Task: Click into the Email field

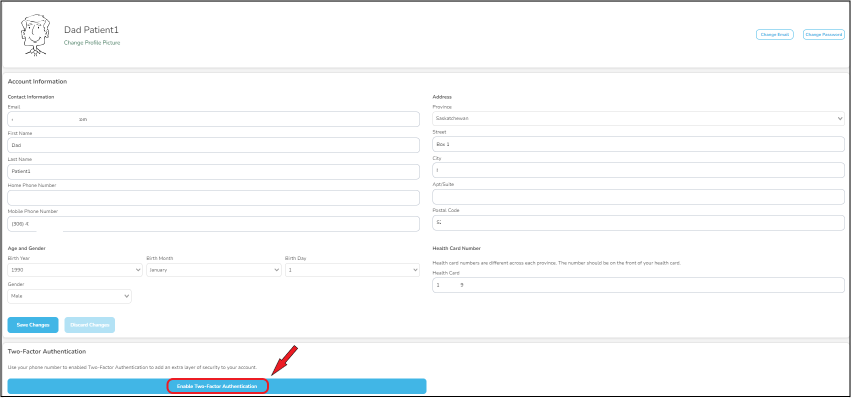Action: click(x=213, y=119)
